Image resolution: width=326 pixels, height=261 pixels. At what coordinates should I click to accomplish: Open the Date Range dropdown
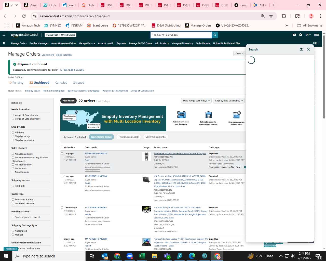coord(196,101)
